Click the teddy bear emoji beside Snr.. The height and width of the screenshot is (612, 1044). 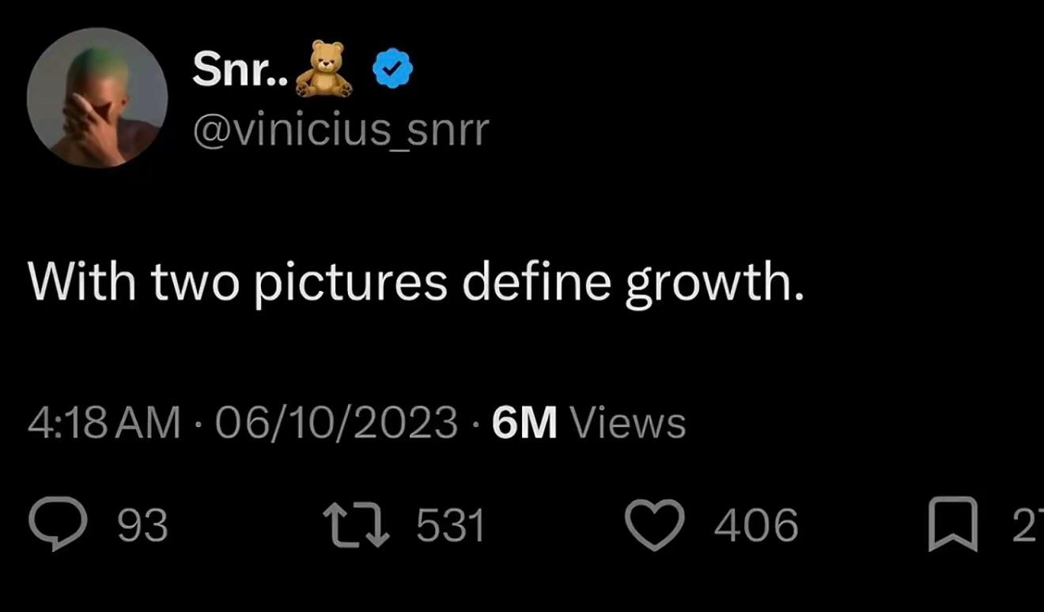[x=323, y=69]
